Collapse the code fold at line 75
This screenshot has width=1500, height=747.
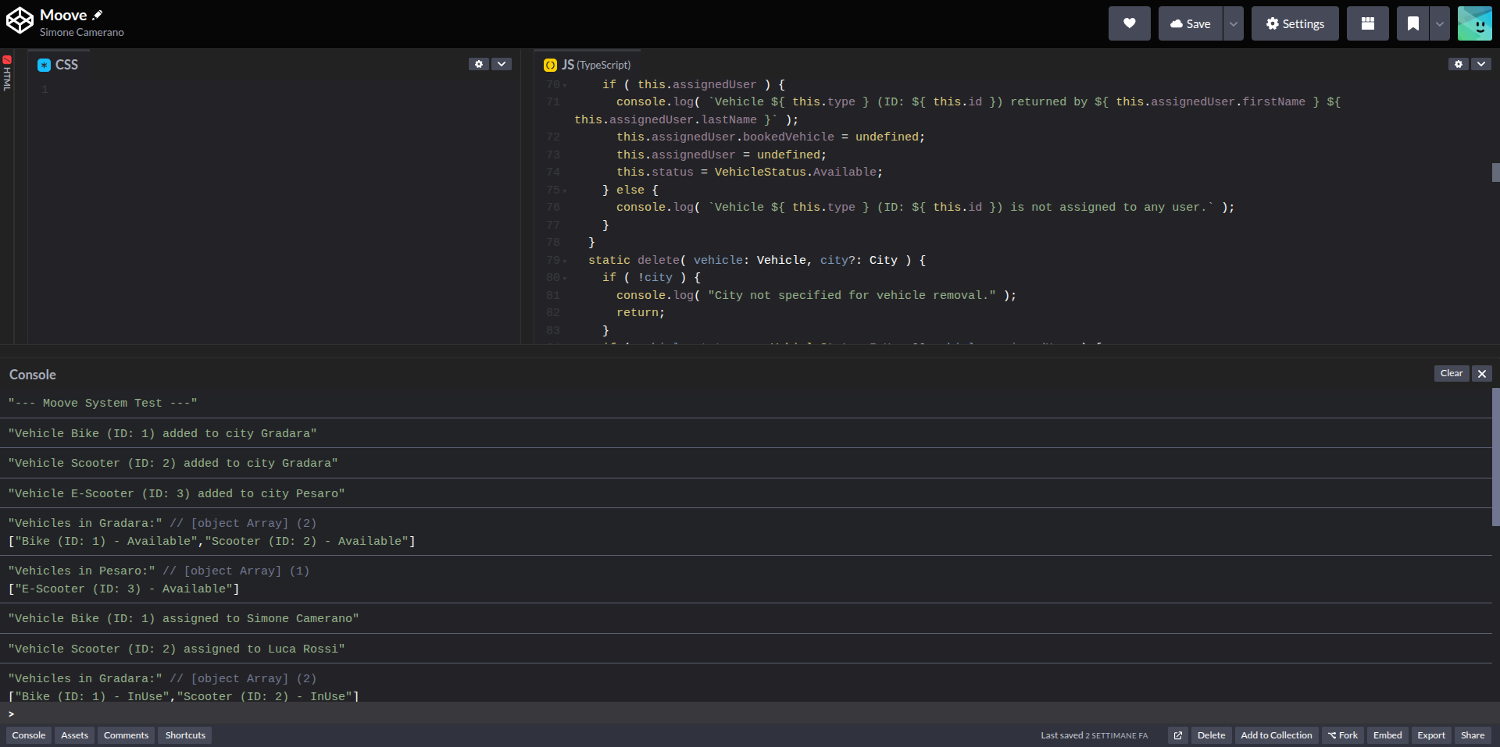565,190
